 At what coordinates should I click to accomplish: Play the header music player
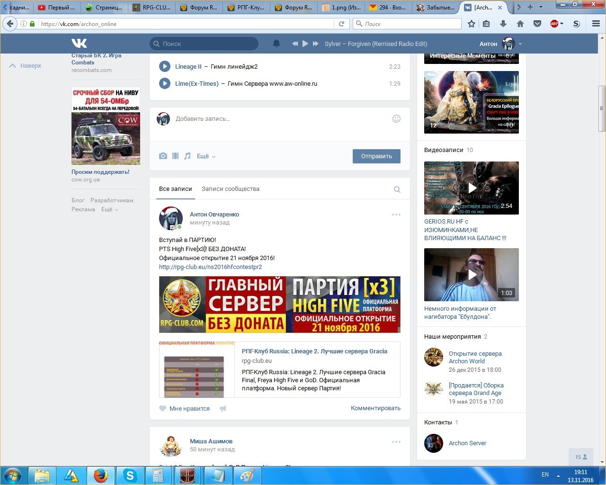coord(305,44)
